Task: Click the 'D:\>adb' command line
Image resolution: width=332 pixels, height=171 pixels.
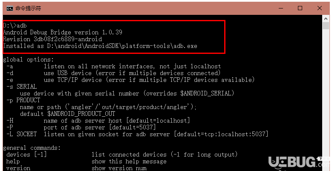Action: pyautogui.click(x=15, y=25)
